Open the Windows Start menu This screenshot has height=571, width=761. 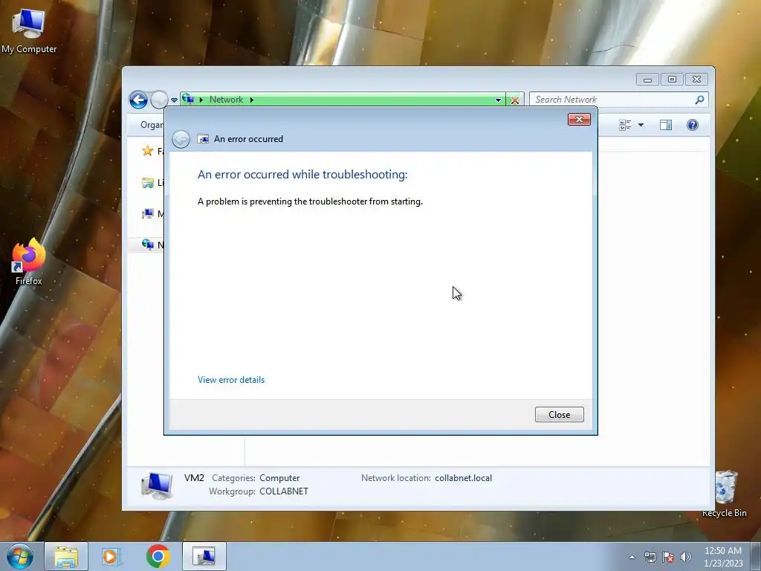tap(19, 556)
